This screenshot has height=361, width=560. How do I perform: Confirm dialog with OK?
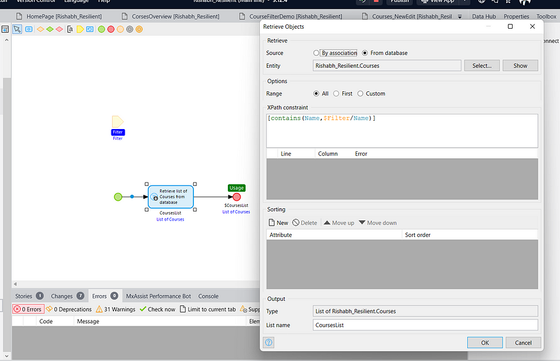484,342
